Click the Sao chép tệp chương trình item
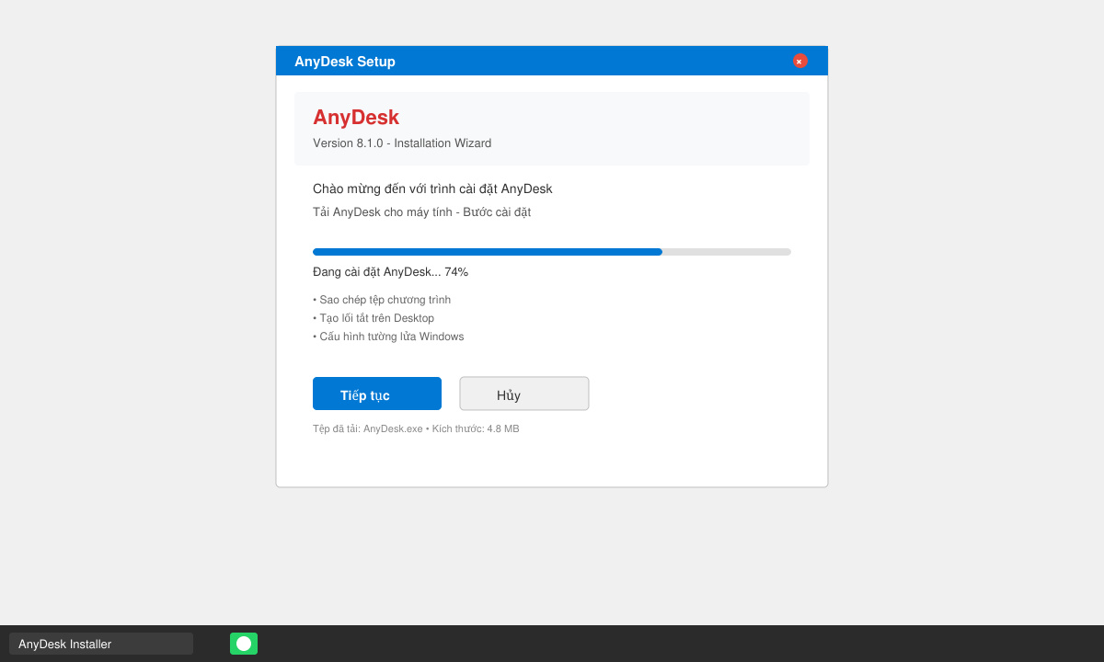 click(382, 300)
